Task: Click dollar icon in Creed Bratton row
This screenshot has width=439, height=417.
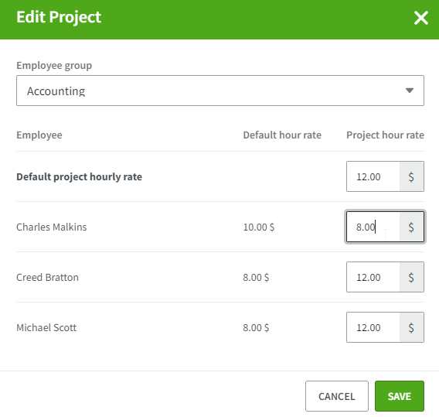Action: click(x=411, y=277)
